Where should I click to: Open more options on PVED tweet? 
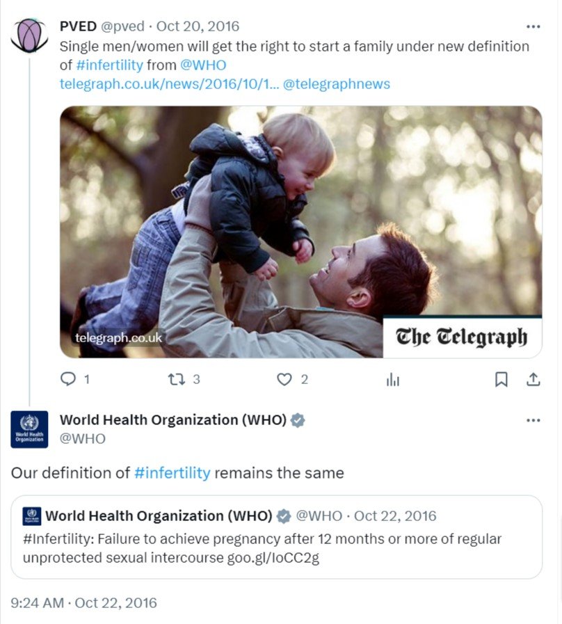[x=533, y=26]
